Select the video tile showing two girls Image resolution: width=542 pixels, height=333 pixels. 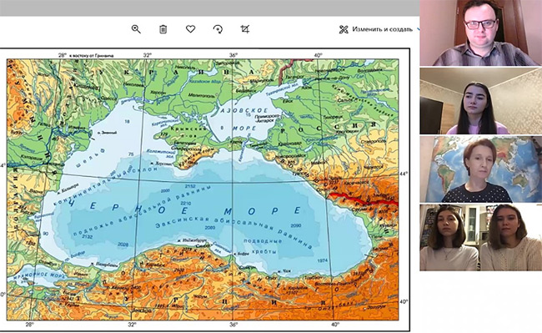pos(481,237)
